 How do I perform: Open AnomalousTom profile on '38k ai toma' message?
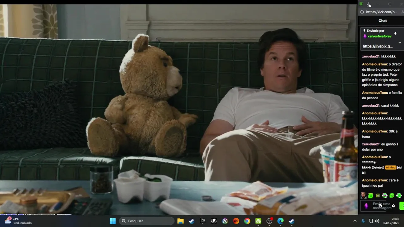point(375,131)
